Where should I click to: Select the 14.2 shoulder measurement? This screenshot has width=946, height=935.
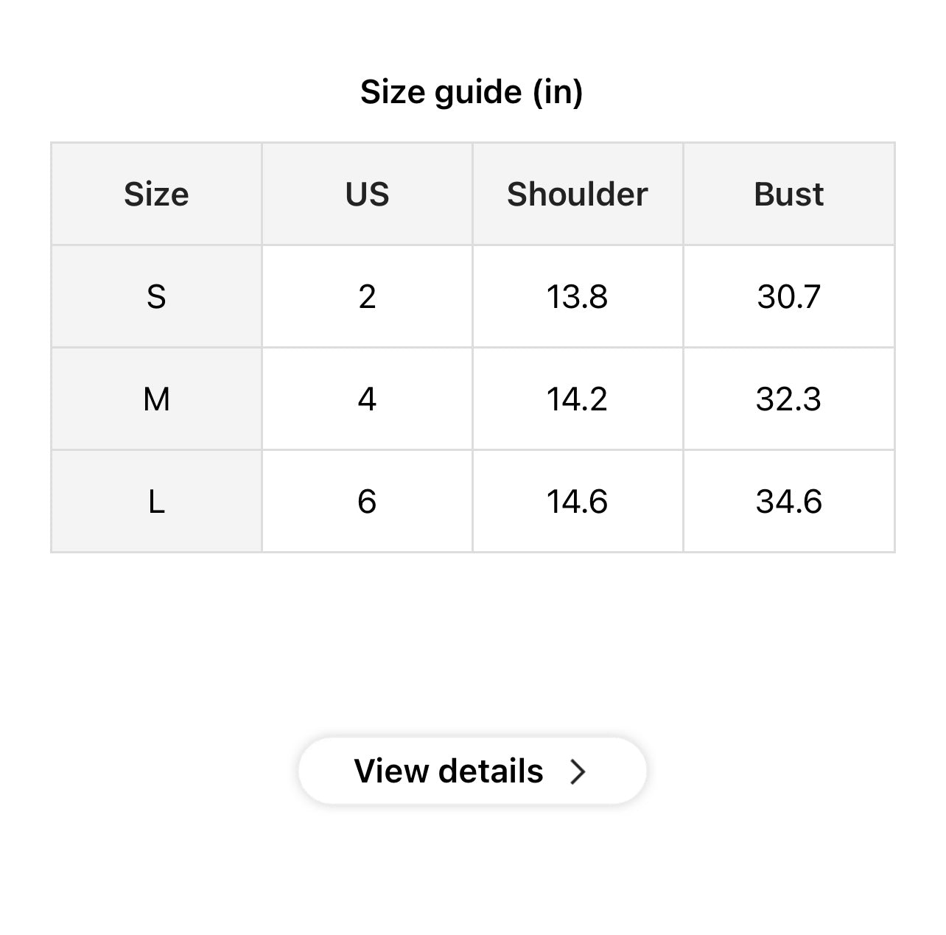[578, 399]
